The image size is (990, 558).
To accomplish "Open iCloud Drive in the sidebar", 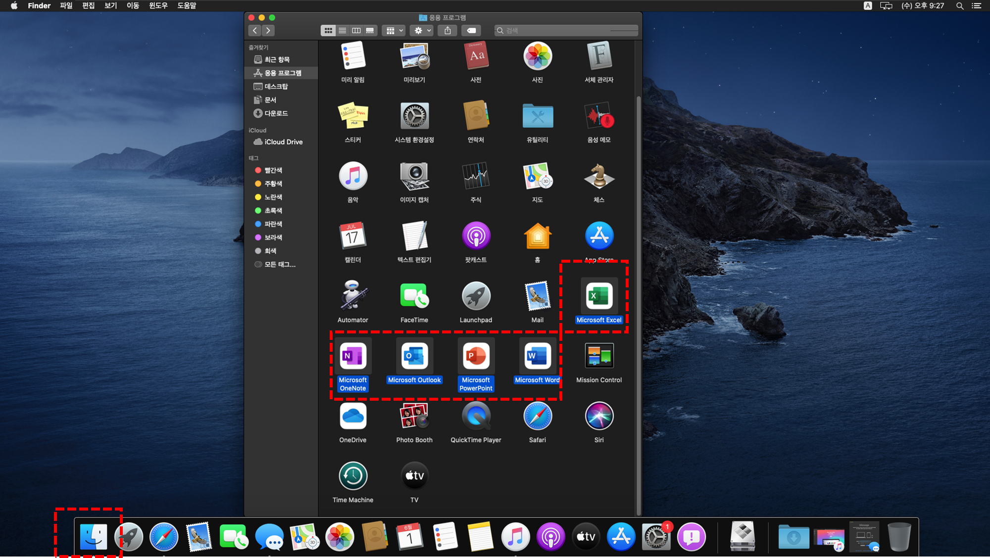I will 281,142.
